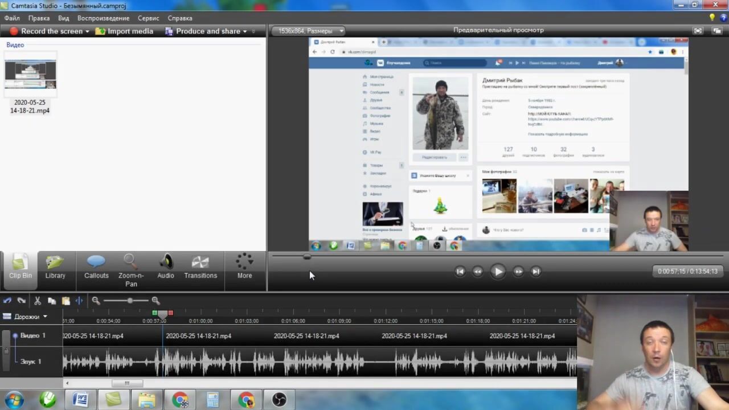Image resolution: width=729 pixels, height=410 pixels.
Task: Click the Видео header in Clip Bin
Action: coord(15,45)
